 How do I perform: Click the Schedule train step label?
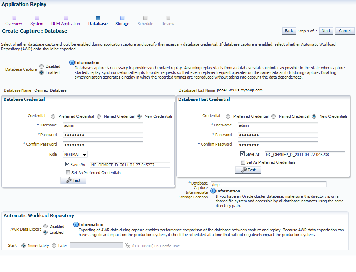tap(145, 24)
